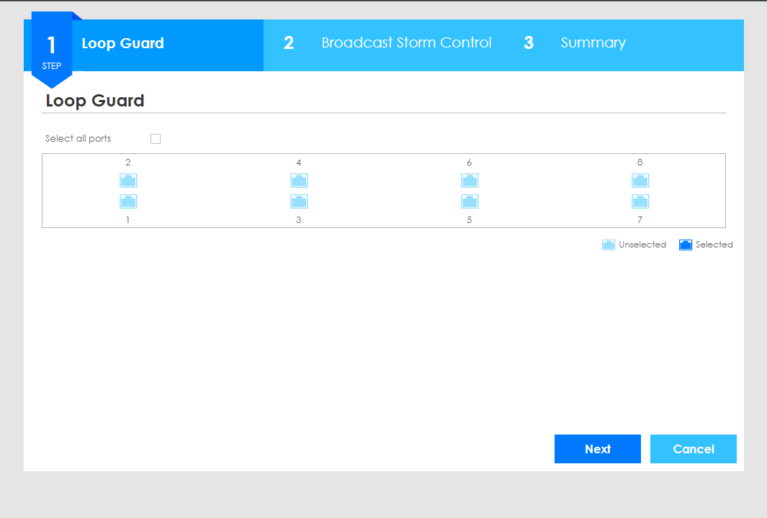Click the 'Select all ports' label
The image size is (767, 518).
coord(79,139)
